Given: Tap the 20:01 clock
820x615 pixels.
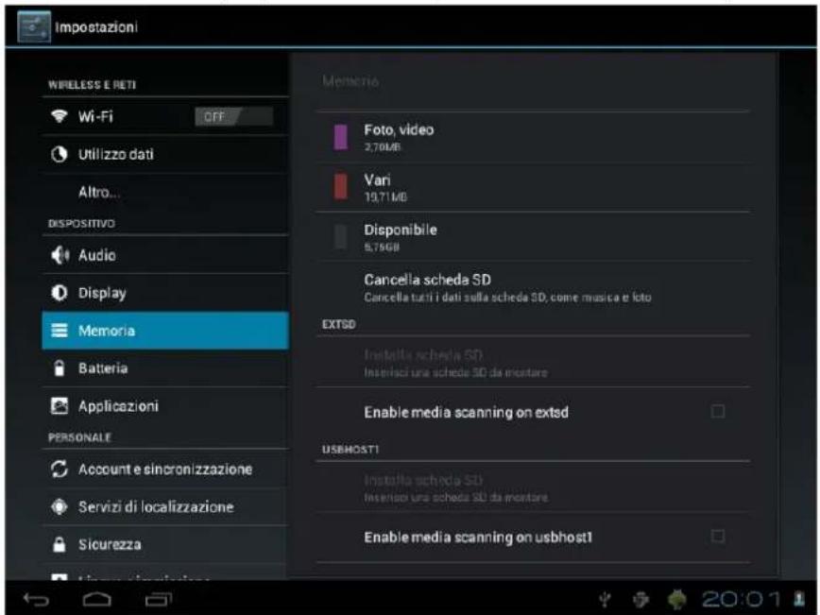Looking at the screenshot, I should tap(741, 599).
